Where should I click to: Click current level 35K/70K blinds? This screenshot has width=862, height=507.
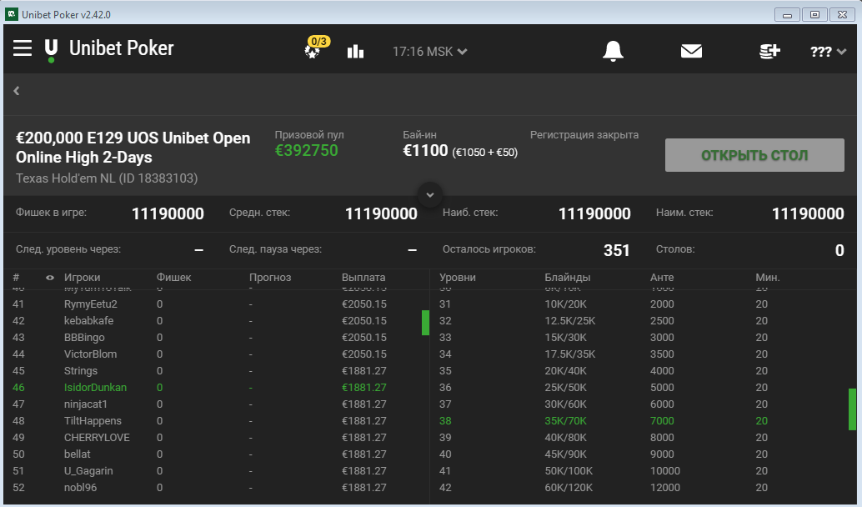point(566,420)
